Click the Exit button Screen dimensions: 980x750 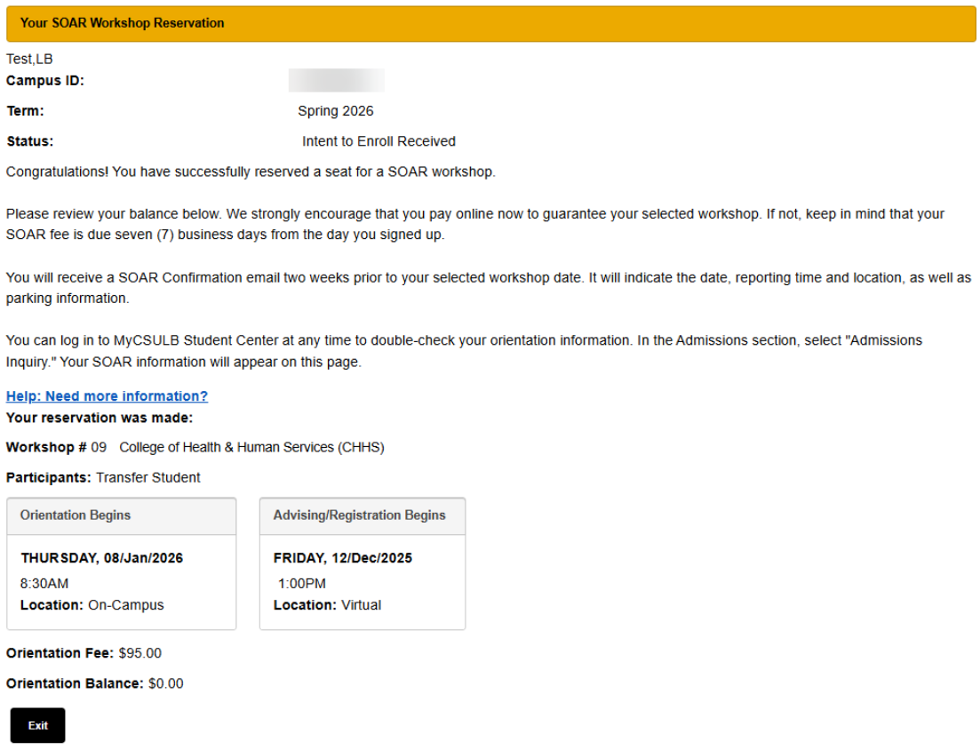pos(37,725)
